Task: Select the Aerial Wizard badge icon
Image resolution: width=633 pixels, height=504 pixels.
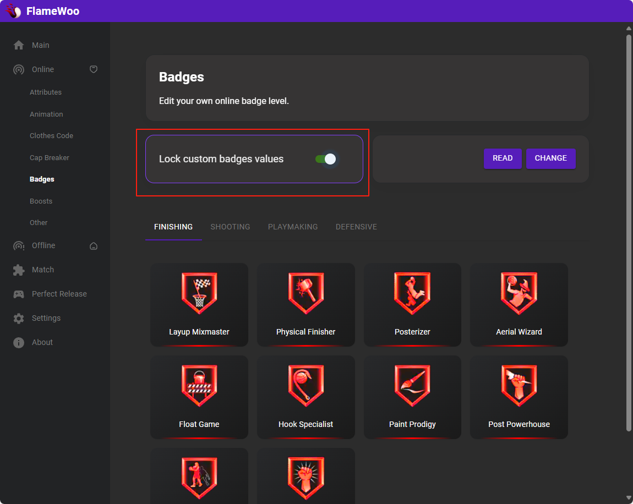Action: click(x=519, y=293)
